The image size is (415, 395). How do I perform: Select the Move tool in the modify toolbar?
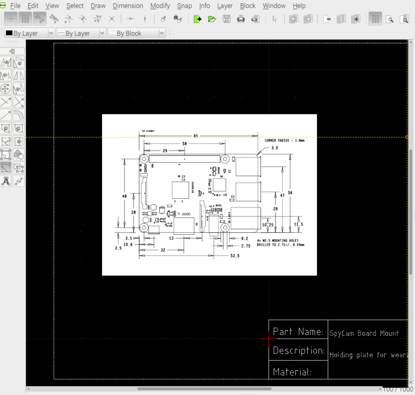click(x=6, y=88)
